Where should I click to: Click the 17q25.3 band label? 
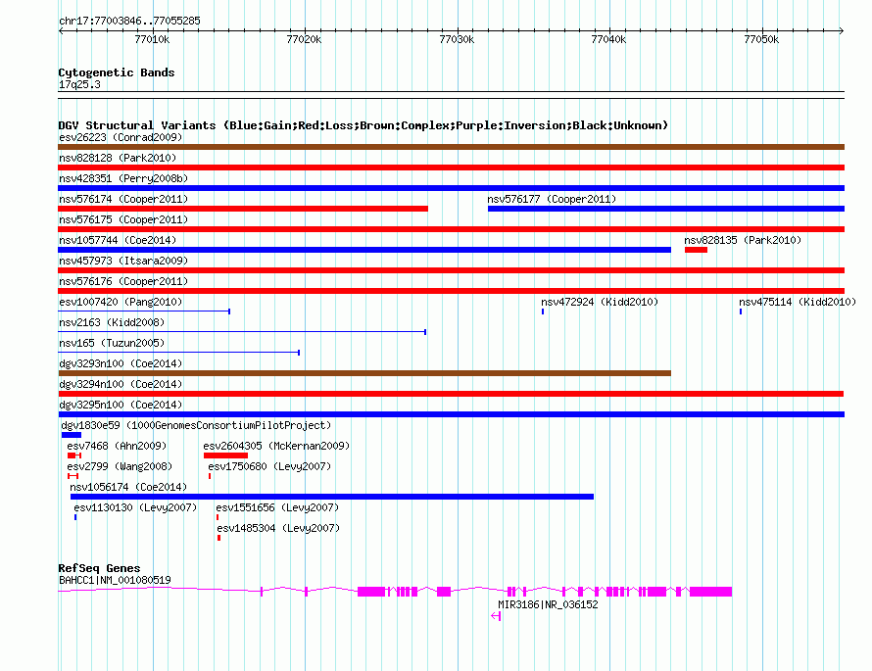[x=79, y=85]
